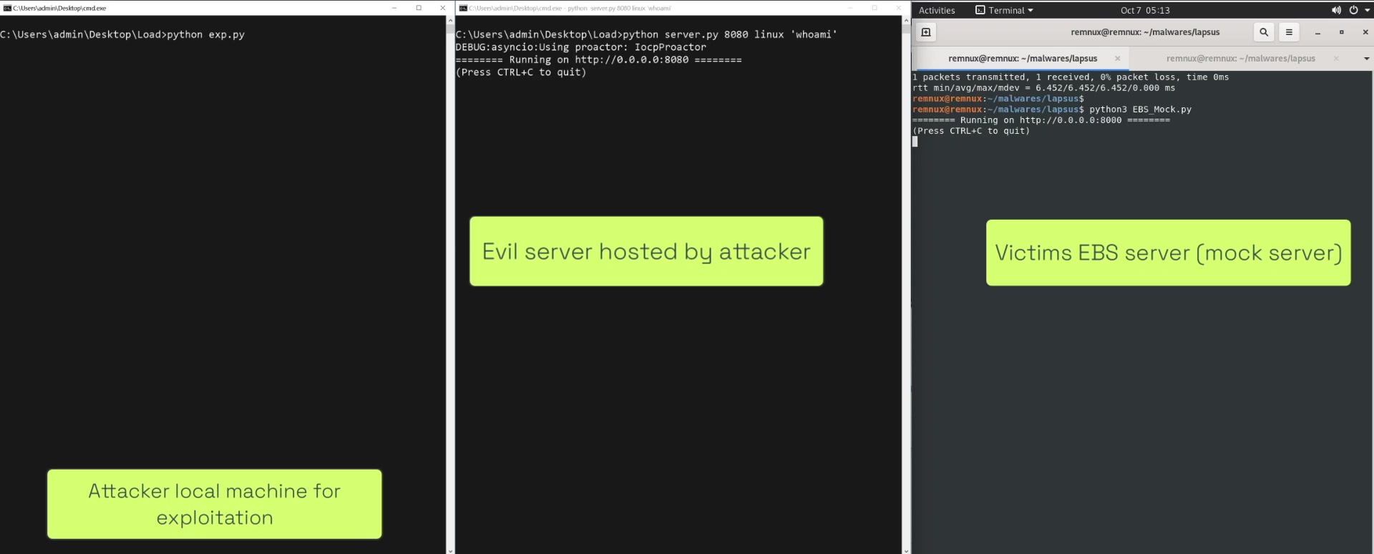Click the cmd.exe icon in left window title
1374x554 pixels.
(x=7, y=8)
